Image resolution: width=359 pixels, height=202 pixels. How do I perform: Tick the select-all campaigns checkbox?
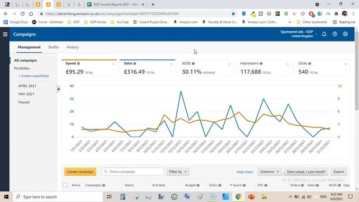(65, 185)
